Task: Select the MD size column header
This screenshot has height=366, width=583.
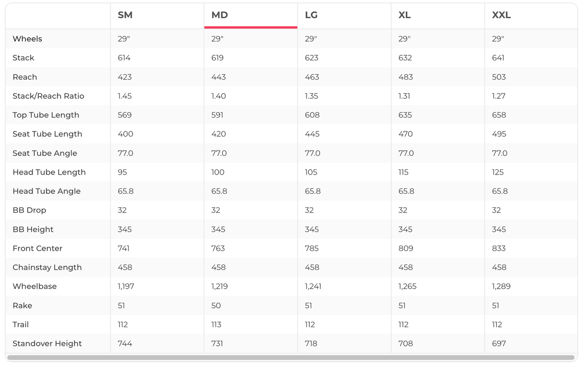Action: point(219,15)
